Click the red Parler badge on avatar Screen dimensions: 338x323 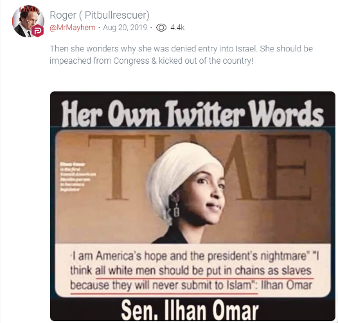(x=38, y=31)
